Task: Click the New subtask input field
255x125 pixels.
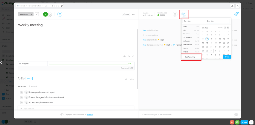Action: (76, 108)
